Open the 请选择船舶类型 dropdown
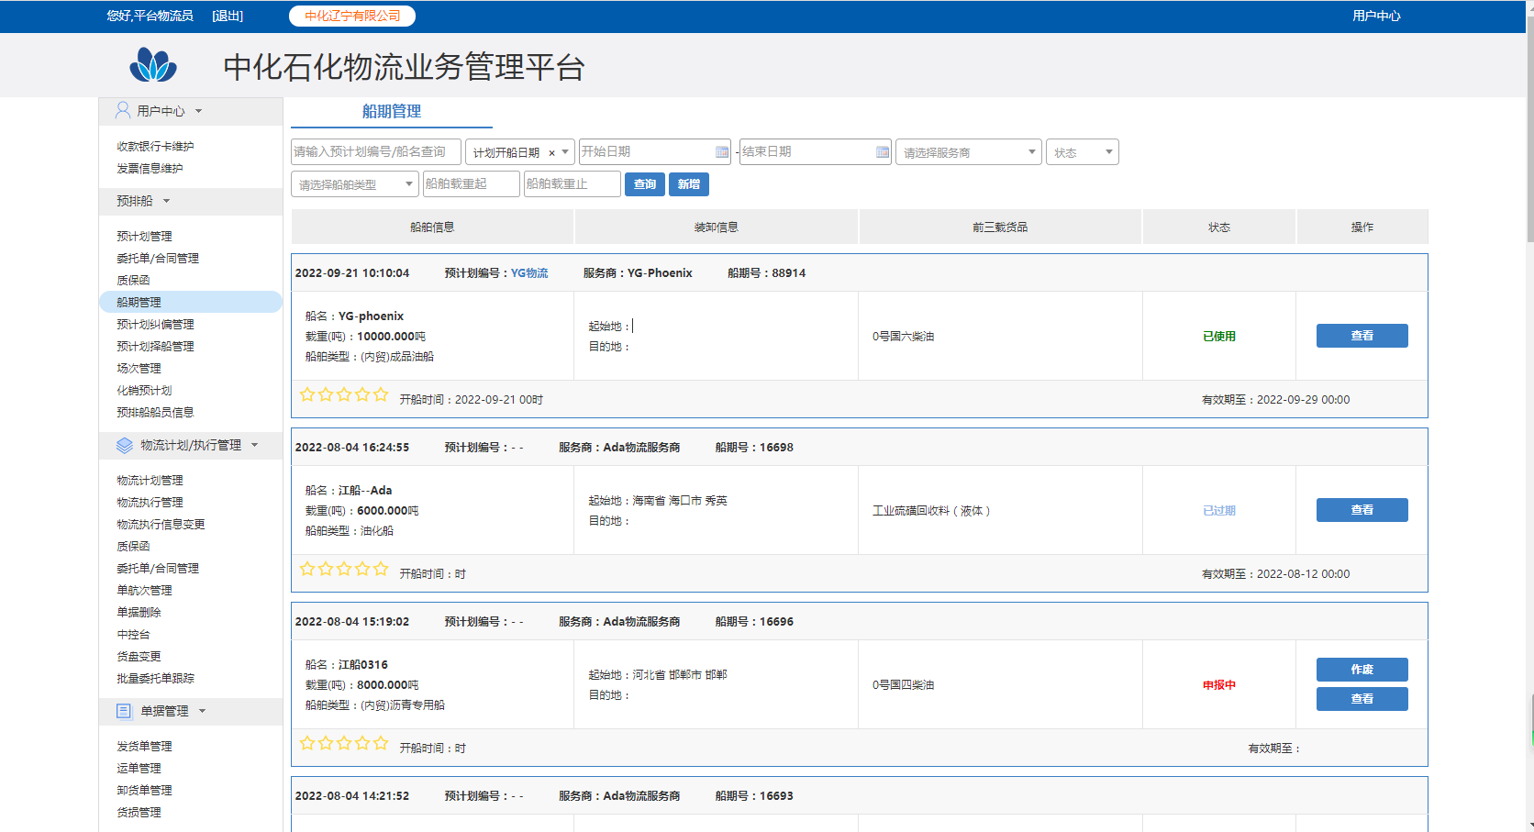The image size is (1534, 832). (355, 184)
